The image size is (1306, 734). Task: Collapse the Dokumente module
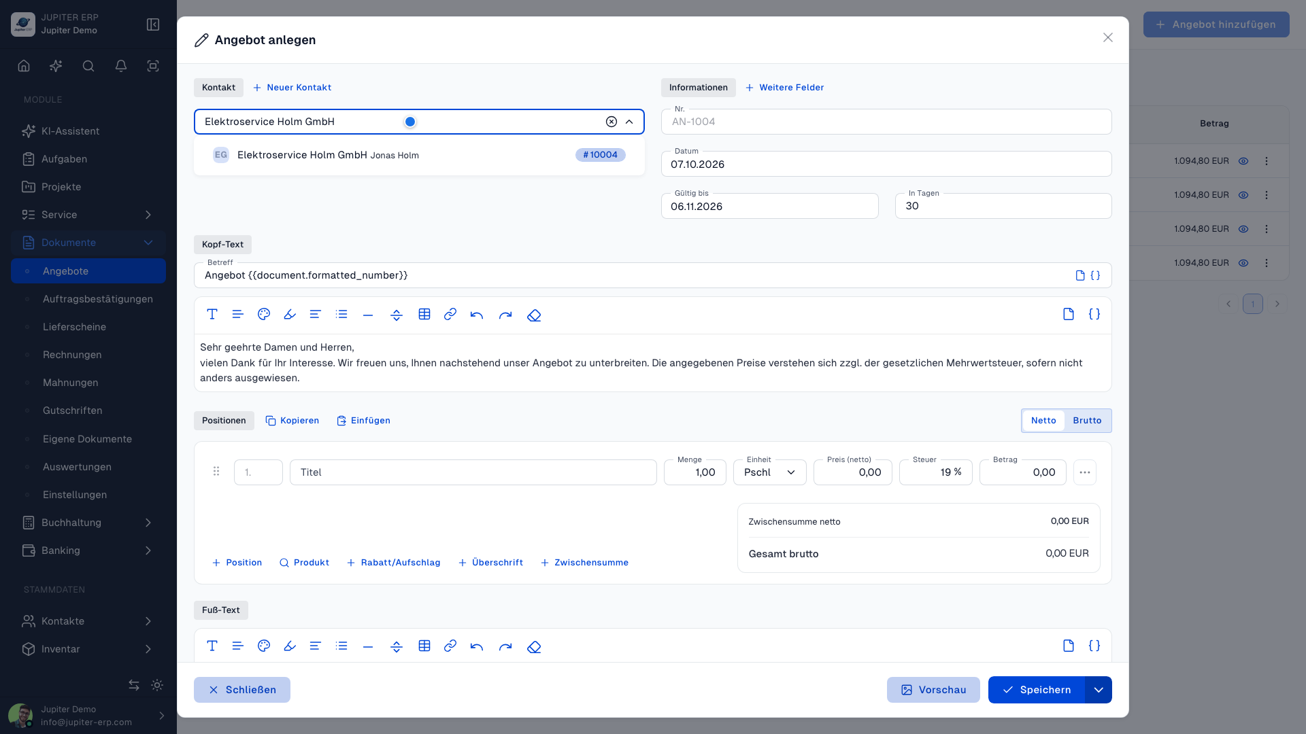(x=88, y=243)
